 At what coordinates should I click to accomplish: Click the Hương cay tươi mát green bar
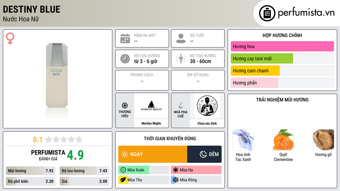[262, 58]
